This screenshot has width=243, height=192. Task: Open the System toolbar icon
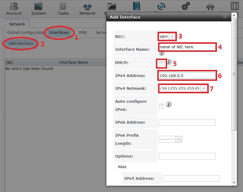pos(38,9)
